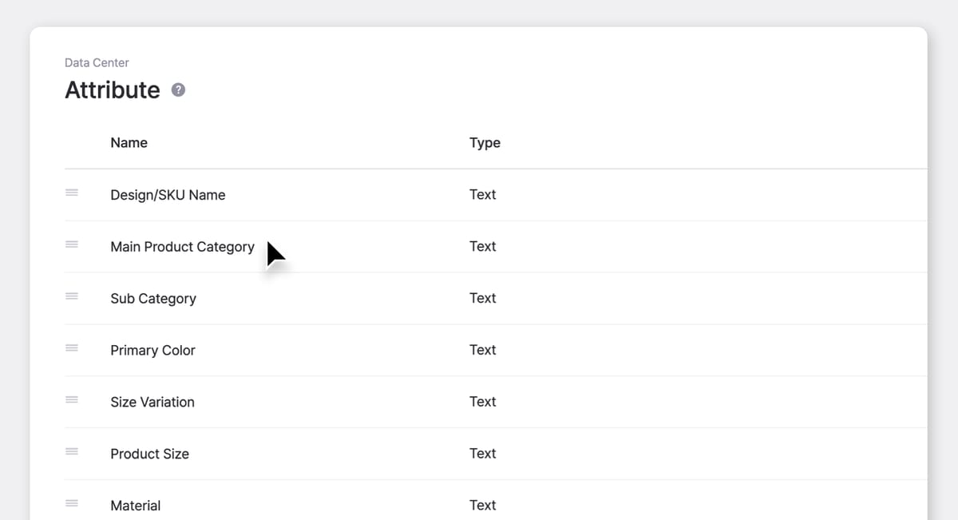958x520 pixels.
Task: Open the Material attribute entry
Action: (x=136, y=505)
